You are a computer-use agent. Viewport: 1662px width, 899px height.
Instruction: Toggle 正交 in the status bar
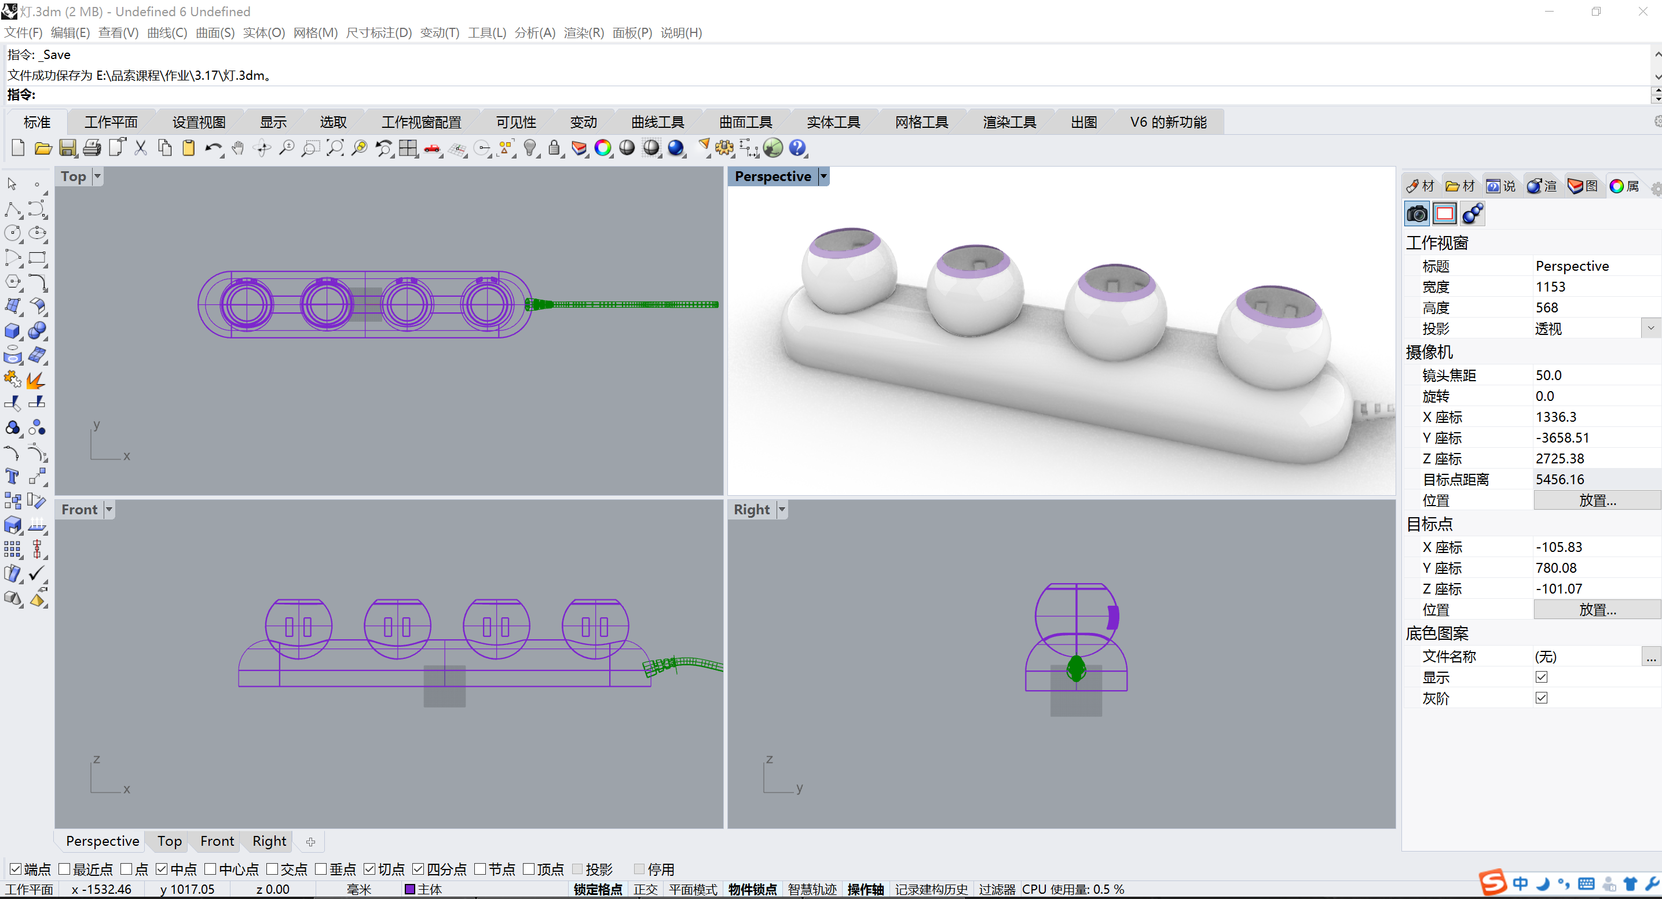click(x=645, y=889)
